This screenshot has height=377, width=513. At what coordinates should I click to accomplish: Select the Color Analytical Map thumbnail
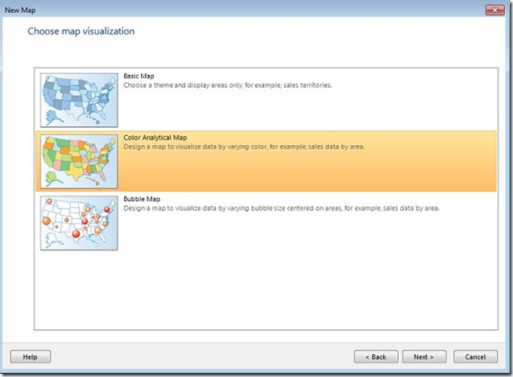click(x=79, y=161)
